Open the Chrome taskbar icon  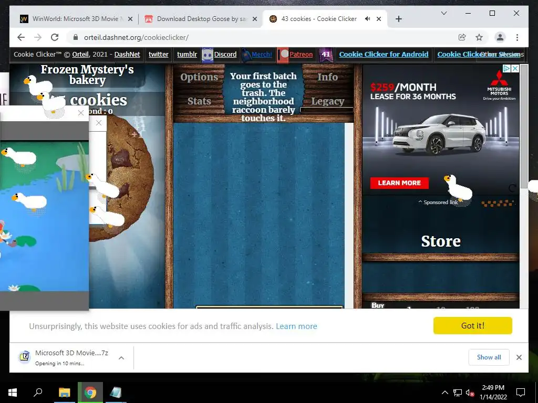coord(90,393)
